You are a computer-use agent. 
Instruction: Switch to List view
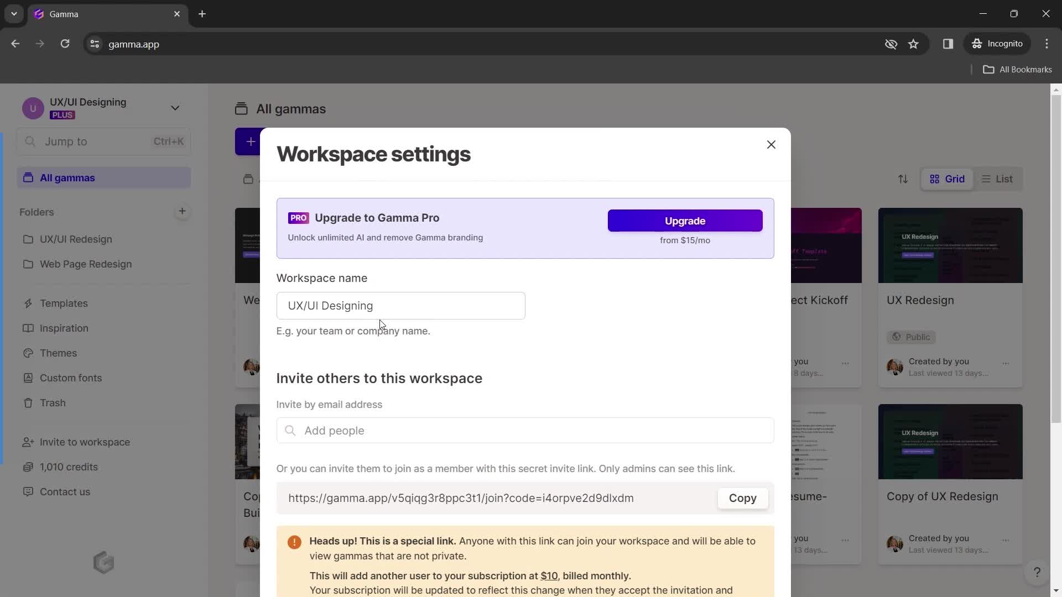997,179
